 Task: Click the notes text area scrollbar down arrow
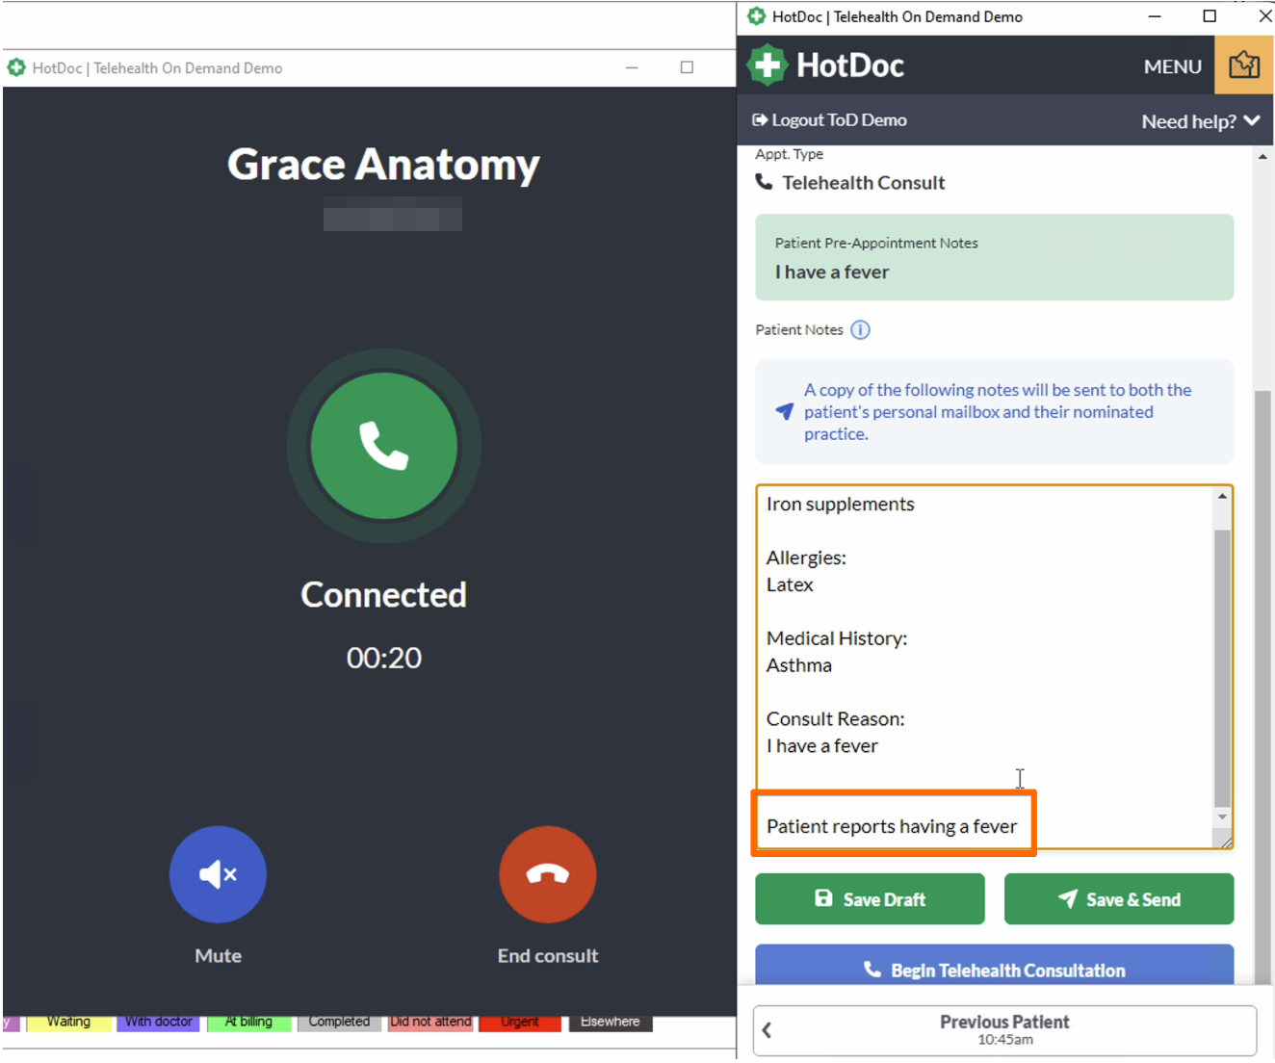[1222, 817]
